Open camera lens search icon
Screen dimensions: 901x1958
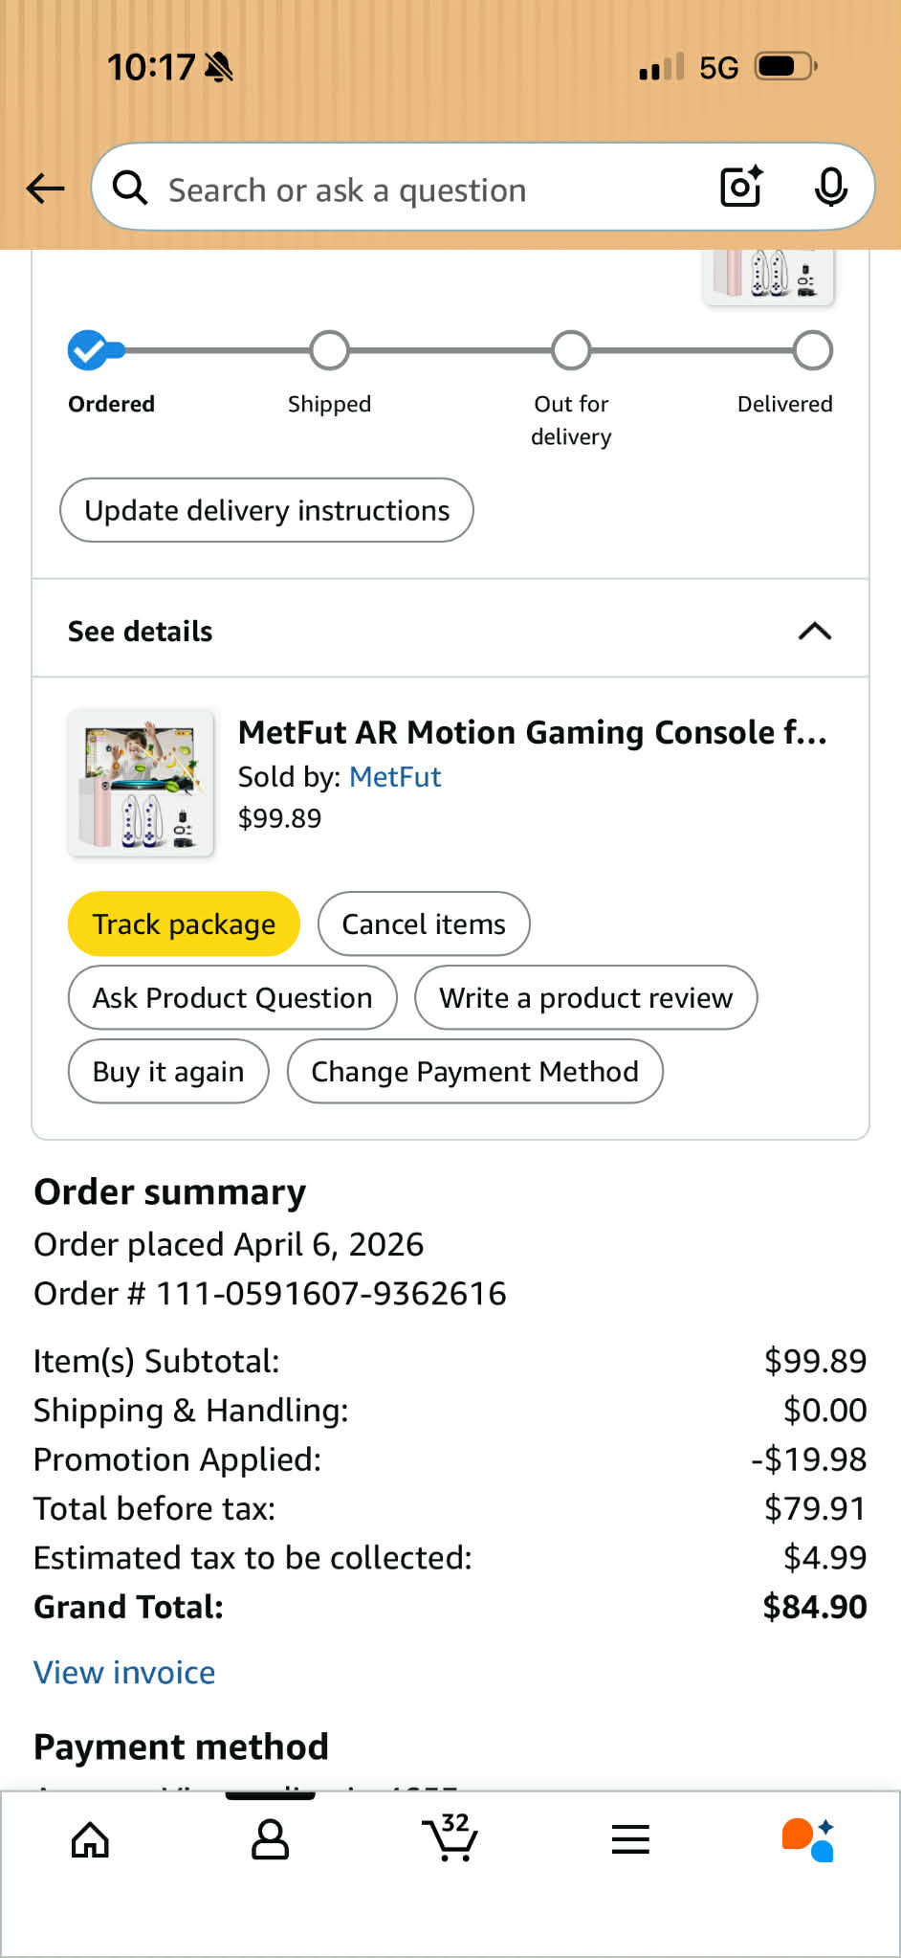coord(741,187)
